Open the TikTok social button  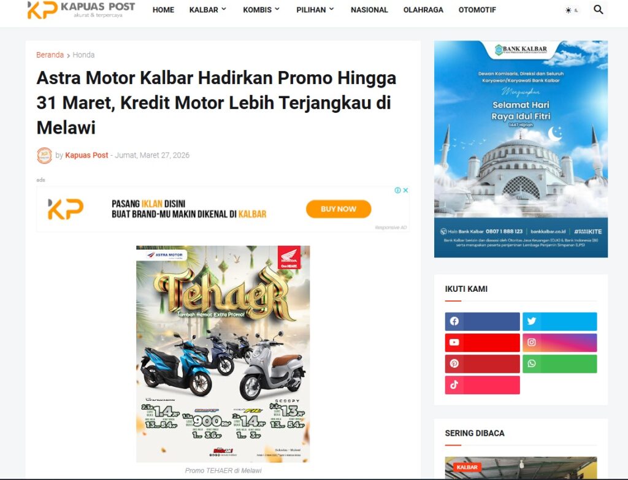[x=482, y=385]
